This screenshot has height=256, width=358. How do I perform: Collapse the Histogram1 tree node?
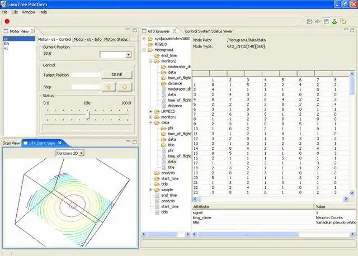click(x=144, y=50)
